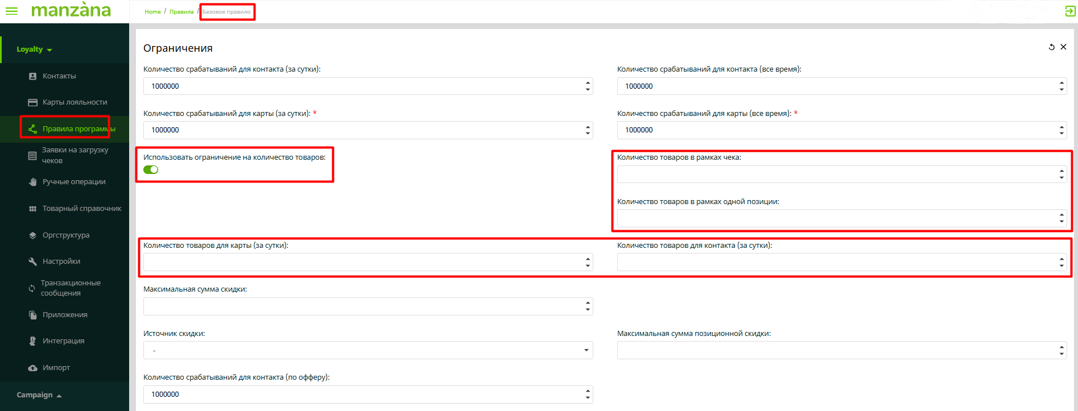Go to Товарный справочник section
The width and height of the screenshot is (1078, 411).
[81, 209]
